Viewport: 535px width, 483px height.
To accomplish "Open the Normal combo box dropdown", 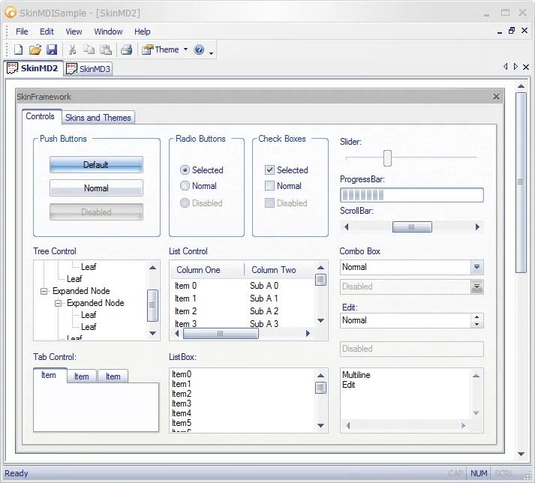I will click(477, 267).
